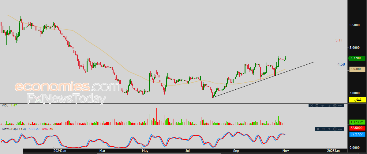Click the red 82.5000 value tag

[357, 128]
